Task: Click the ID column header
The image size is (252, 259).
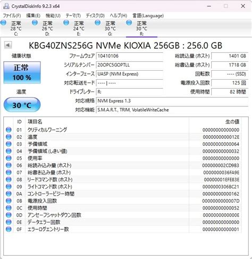Action: 19,122
